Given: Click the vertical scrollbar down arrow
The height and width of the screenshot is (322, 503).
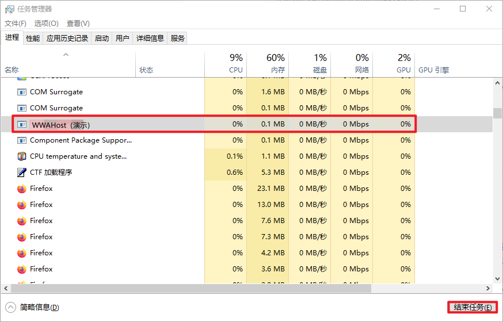Looking at the screenshot, I should point(497,278).
